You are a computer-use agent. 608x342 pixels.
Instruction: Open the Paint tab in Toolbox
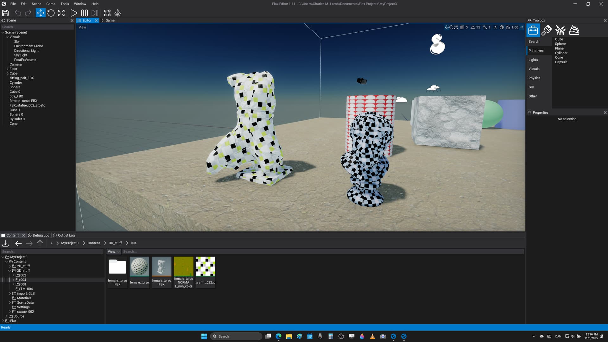(x=547, y=30)
